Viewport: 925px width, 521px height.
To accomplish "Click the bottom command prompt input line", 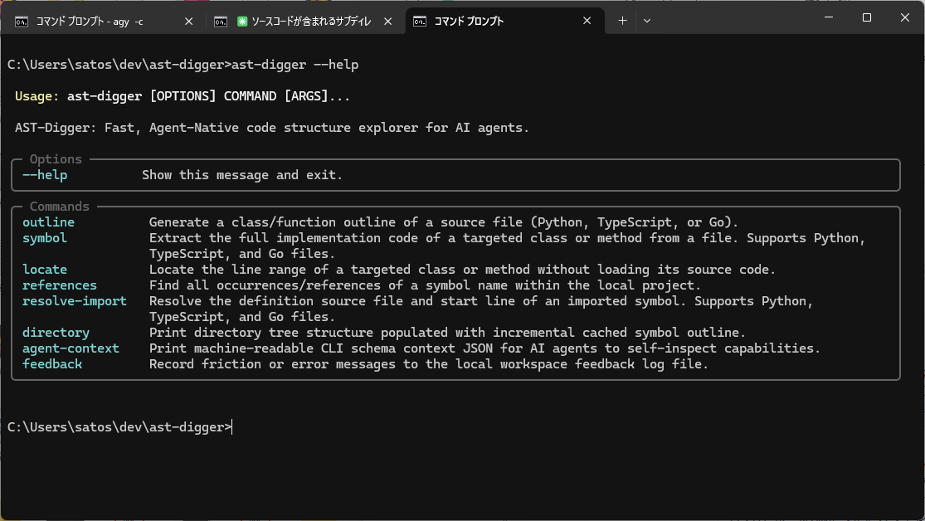I will (x=119, y=427).
